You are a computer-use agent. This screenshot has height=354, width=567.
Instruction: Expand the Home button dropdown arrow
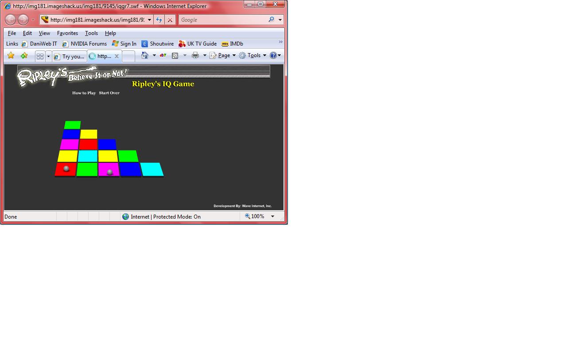[154, 55]
